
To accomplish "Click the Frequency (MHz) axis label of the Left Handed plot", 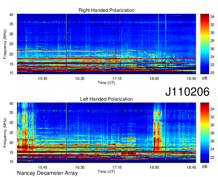I will (5, 133).
